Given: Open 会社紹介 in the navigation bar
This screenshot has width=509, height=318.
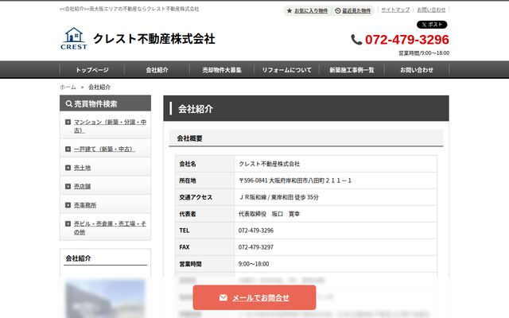Looking at the screenshot, I should click(157, 70).
